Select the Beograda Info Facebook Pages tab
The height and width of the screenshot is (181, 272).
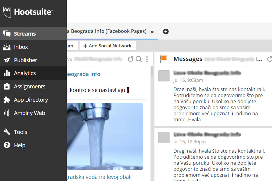(106, 31)
